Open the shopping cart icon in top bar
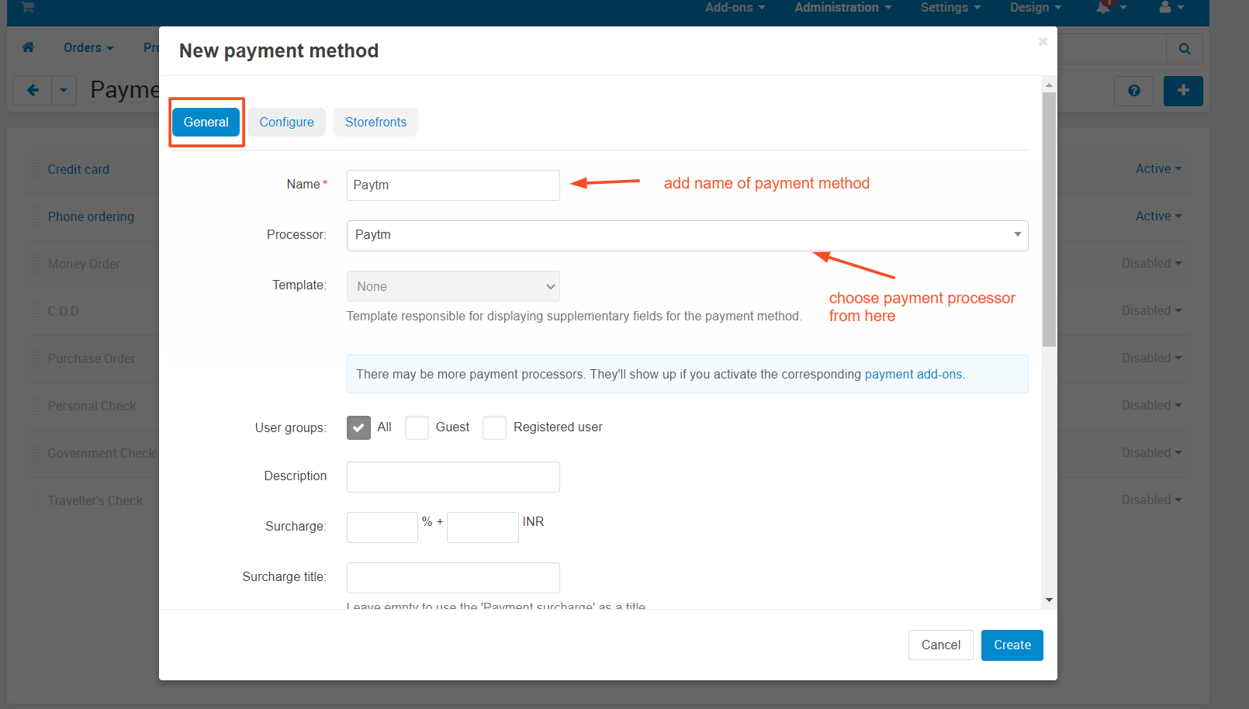 coord(28,7)
